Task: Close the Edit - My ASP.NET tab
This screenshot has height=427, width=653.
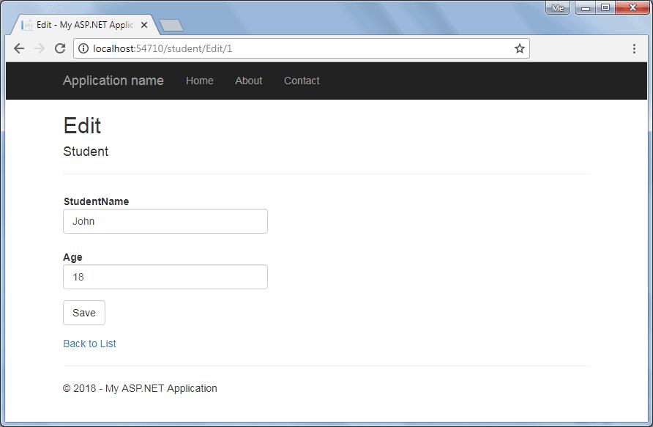Action: coord(144,25)
